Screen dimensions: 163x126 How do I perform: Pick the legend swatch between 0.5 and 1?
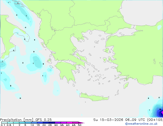10,123
